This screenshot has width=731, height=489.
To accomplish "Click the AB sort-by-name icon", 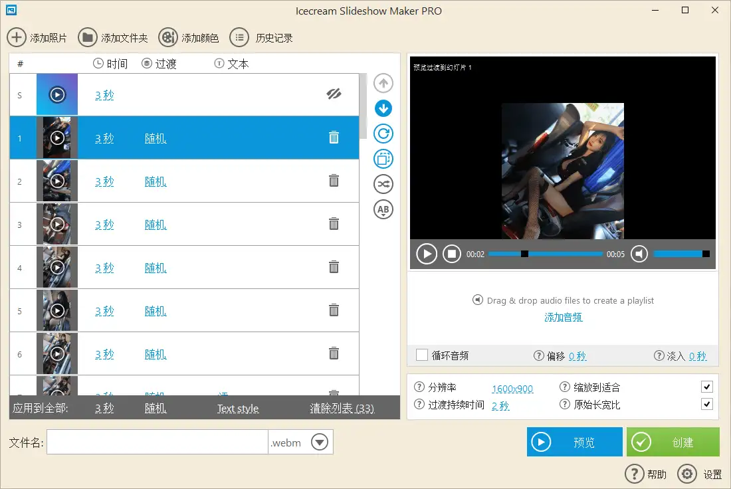I will (x=383, y=209).
